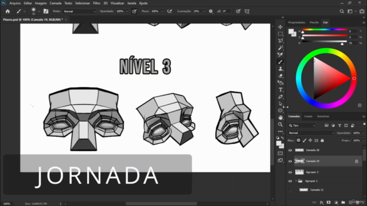Screen dimensions: 367x206
Task: Select the Type tool
Action: point(280,90)
